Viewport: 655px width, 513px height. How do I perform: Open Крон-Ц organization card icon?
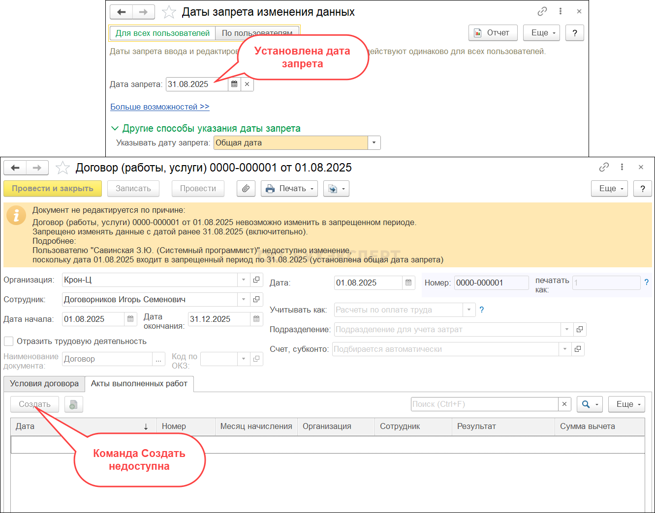(x=256, y=280)
